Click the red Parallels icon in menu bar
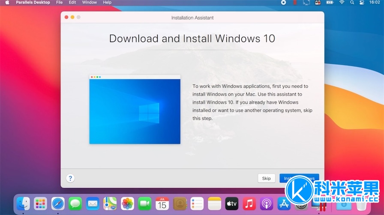Screen dimensions: 384x215 pyautogui.click(x=295, y=3)
